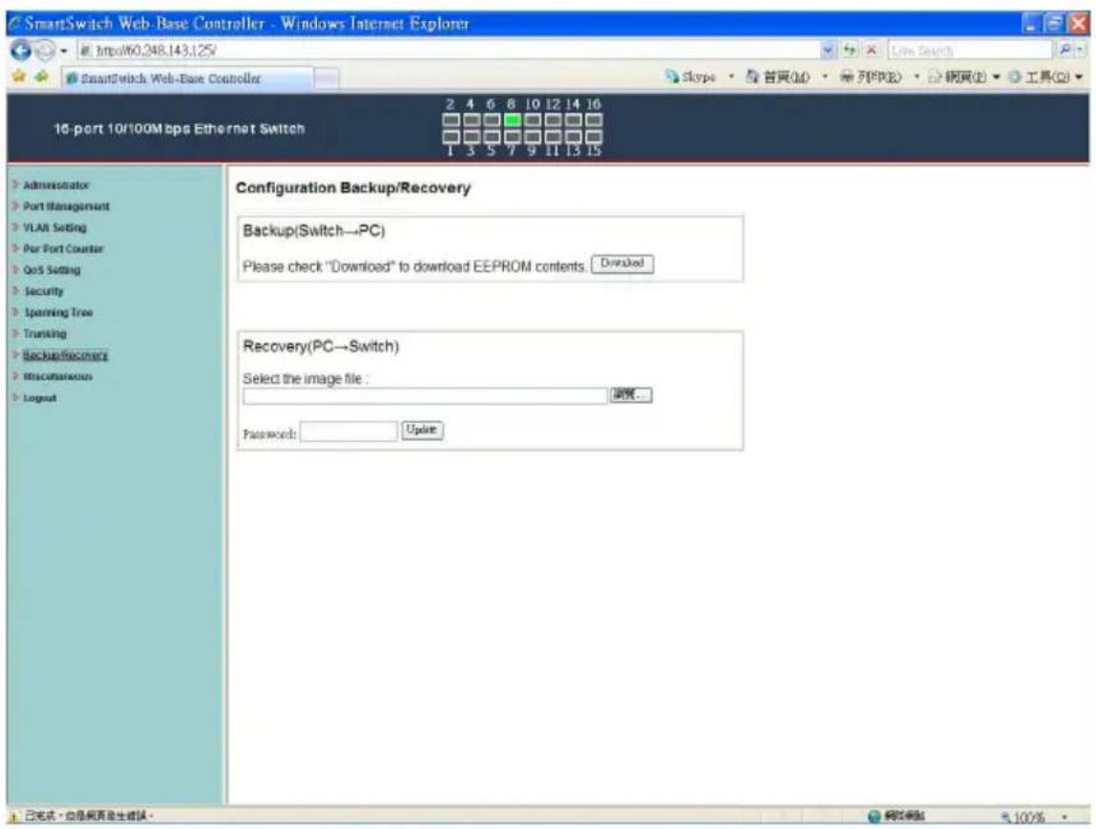
Task: Click the port 14 indicator
Action: (573, 120)
